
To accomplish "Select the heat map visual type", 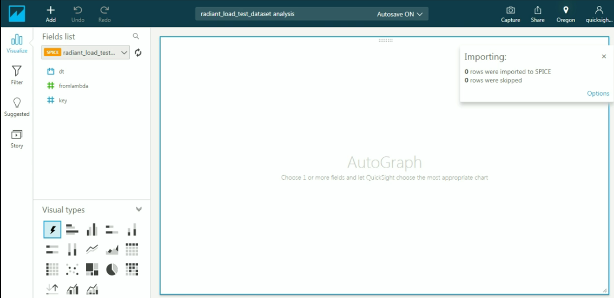I will [x=132, y=269].
